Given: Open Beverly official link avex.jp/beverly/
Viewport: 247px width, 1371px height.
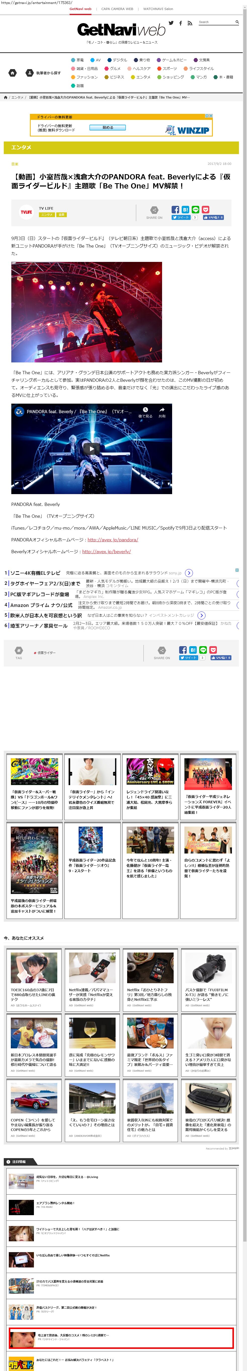Looking at the screenshot, I should (107, 551).
